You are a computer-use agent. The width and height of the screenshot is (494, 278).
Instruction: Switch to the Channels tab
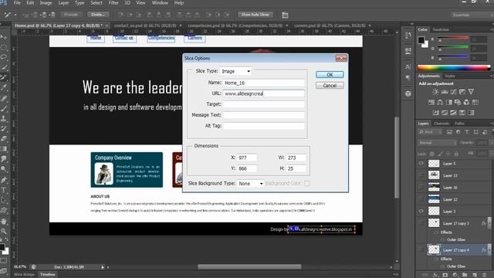click(442, 124)
